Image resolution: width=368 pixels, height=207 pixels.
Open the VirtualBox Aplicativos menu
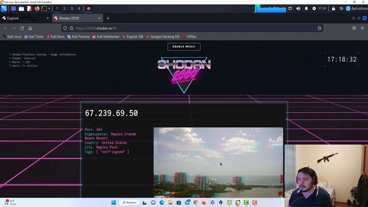coord(357,9)
